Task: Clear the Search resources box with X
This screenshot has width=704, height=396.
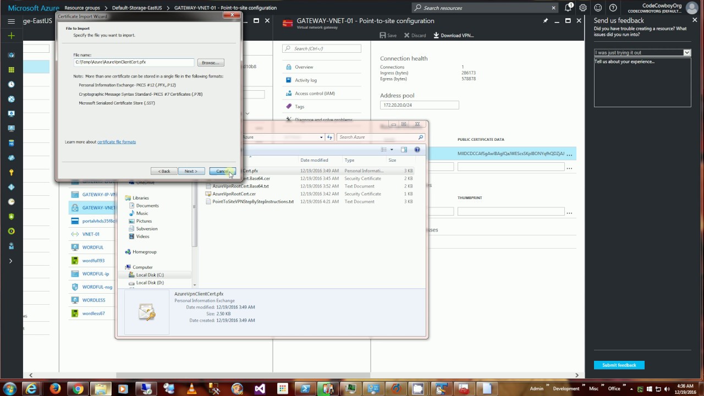Action: click(553, 8)
